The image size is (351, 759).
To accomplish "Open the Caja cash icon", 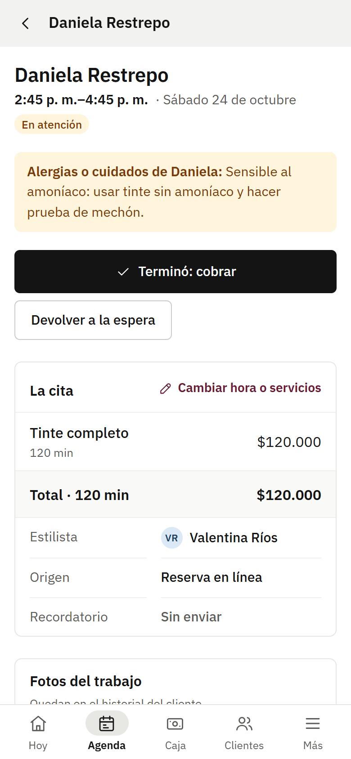I will coord(175,723).
